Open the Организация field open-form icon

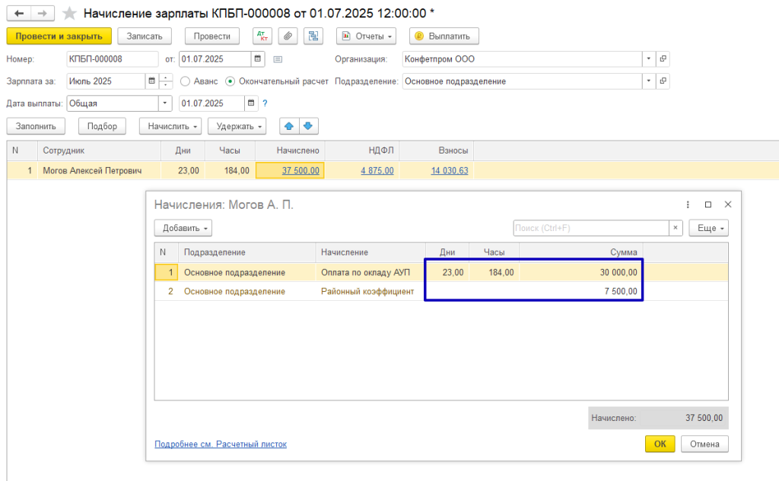pos(663,59)
